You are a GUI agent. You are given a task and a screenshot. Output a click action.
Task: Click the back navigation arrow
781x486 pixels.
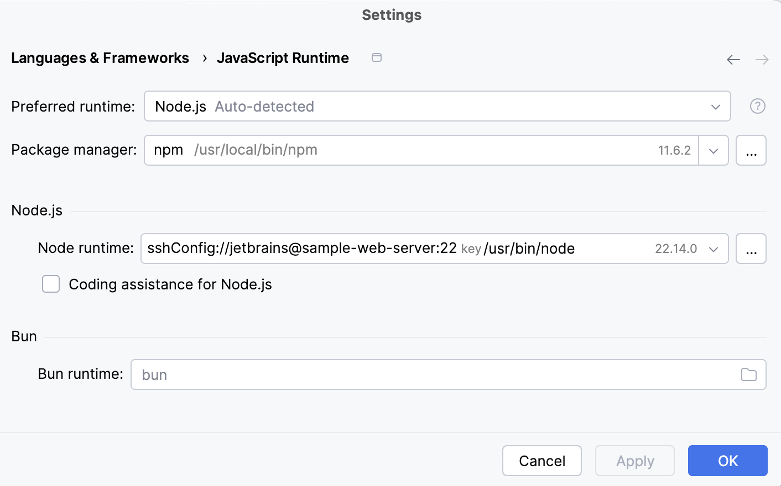(x=733, y=59)
